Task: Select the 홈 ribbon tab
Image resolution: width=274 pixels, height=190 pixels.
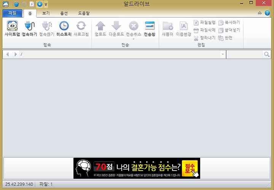Action: click(x=30, y=13)
